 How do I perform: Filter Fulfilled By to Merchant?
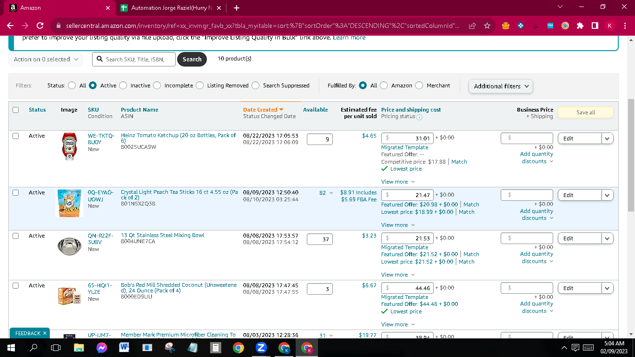pos(419,85)
